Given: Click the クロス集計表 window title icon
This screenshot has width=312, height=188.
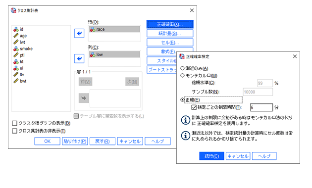Looking at the screenshot, I should click(13, 10).
